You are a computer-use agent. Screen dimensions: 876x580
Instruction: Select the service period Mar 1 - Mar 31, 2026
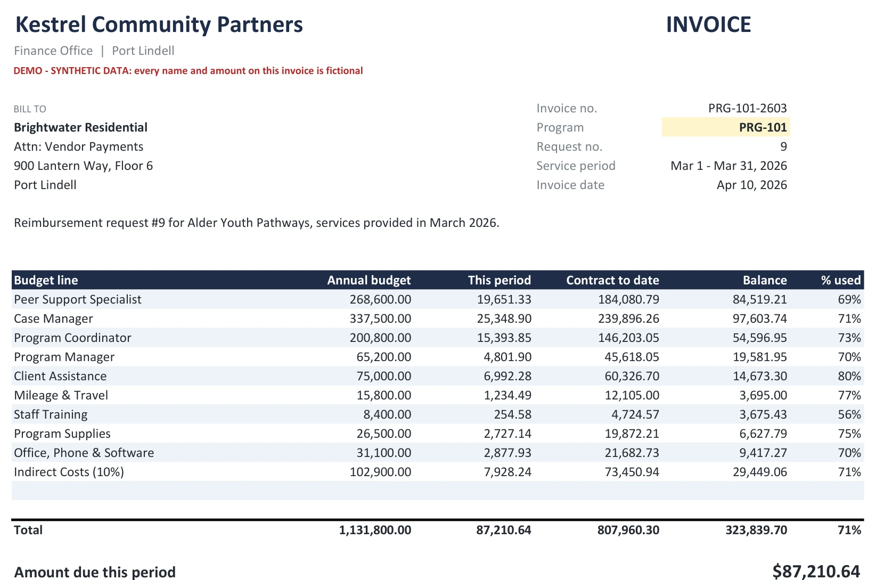(728, 166)
